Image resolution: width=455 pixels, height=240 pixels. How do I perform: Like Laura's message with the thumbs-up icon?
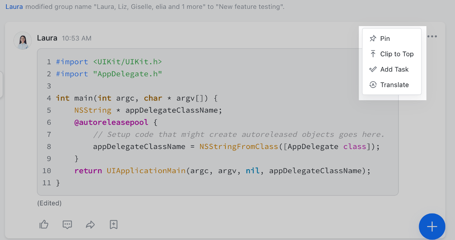click(x=44, y=224)
